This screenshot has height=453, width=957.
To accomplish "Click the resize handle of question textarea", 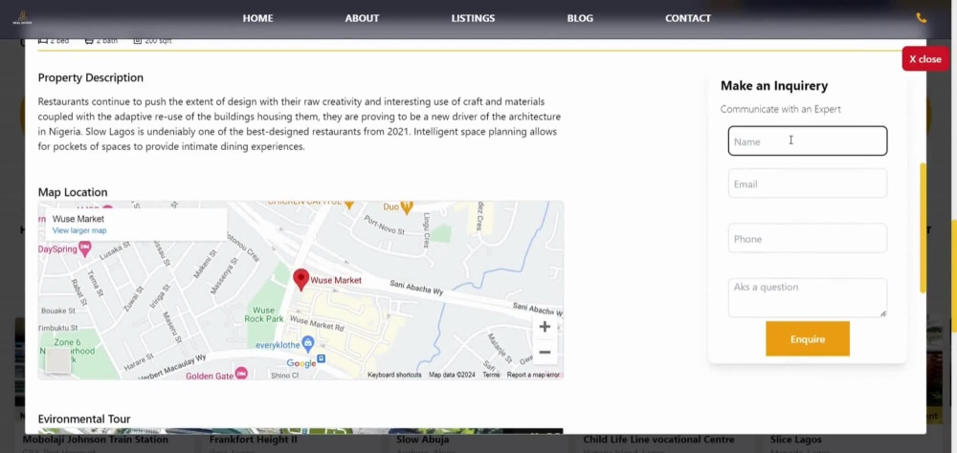I will point(882,313).
